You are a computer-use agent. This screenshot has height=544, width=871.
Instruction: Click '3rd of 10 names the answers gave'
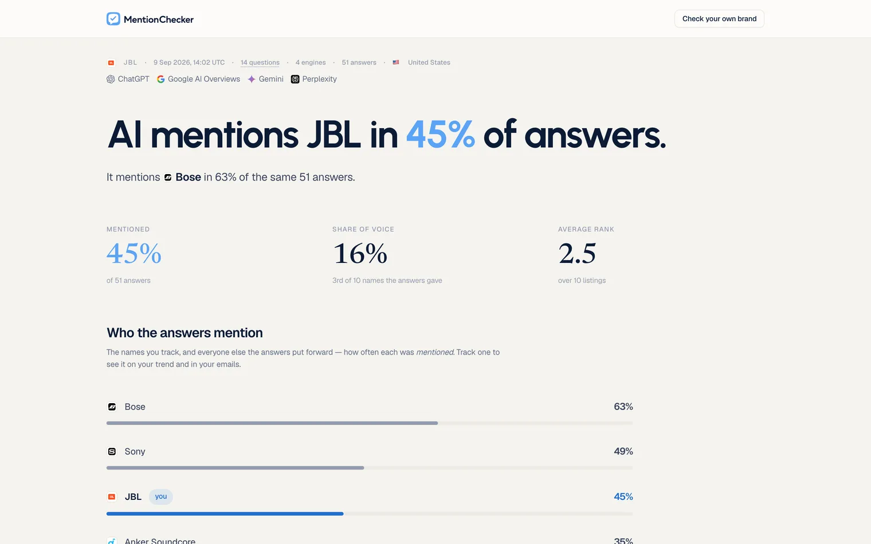click(x=387, y=281)
